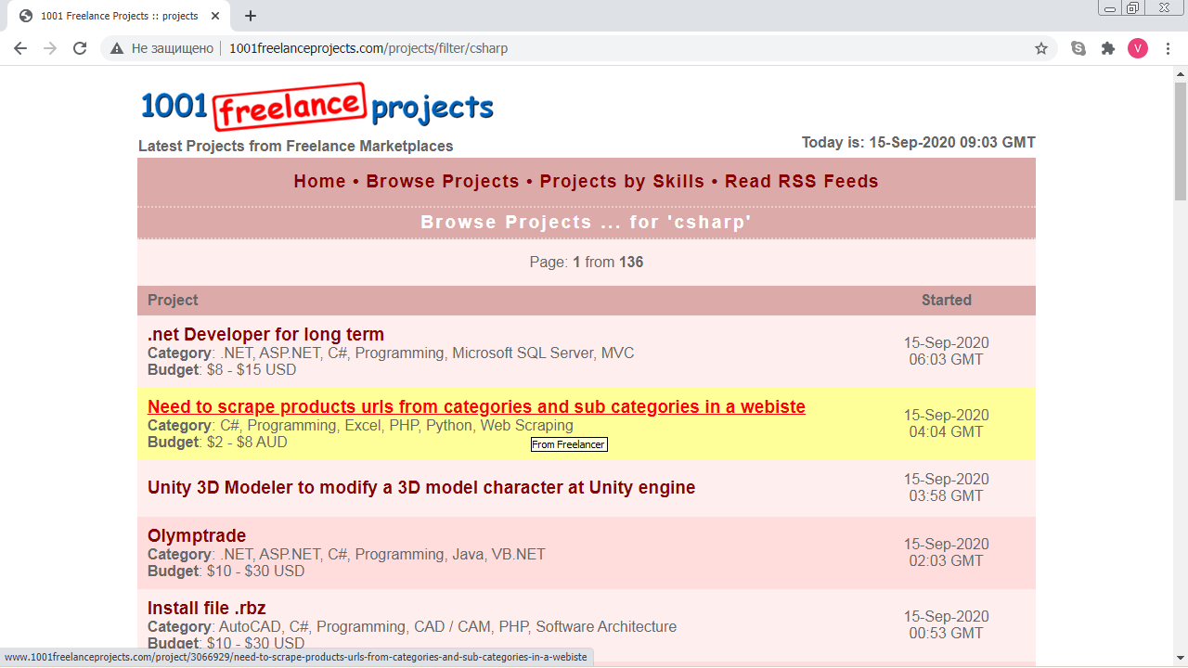Viewport: 1188px width, 668px height.
Task: Reload the page with refresh icon
Action: [80, 48]
